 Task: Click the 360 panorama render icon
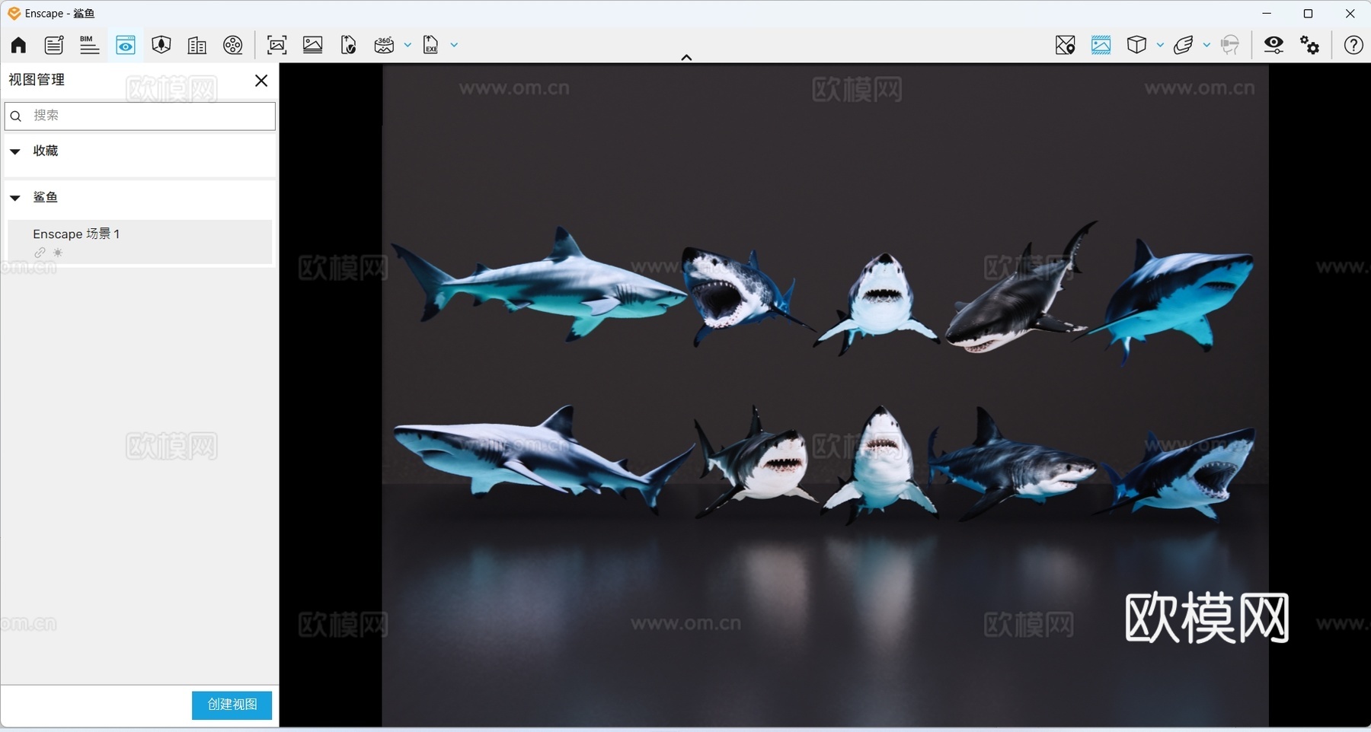pyautogui.click(x=385, y=45)
